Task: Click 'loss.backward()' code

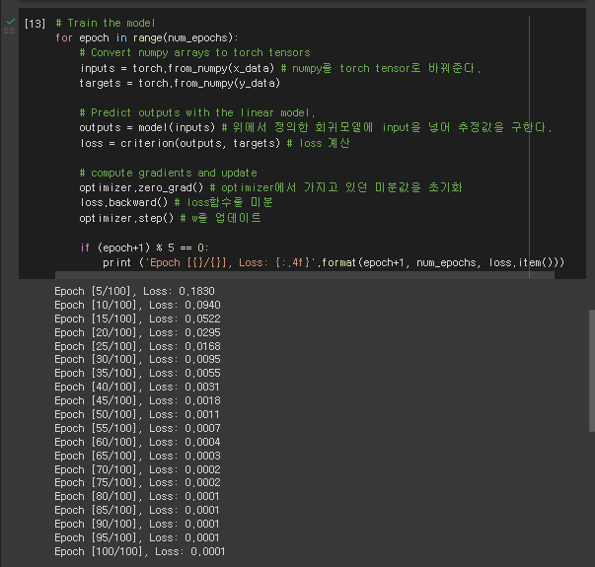Action: [x=123, y=202]
